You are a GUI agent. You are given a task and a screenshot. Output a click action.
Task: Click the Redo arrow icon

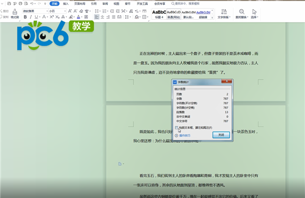tap(39, 4)
